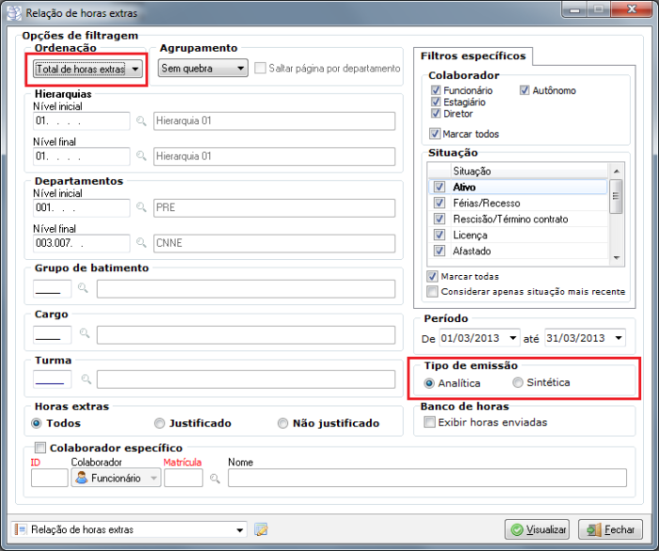
Task: Click search icon next to Cargo field
Action: pyautogui.click(x=85, y=334)
